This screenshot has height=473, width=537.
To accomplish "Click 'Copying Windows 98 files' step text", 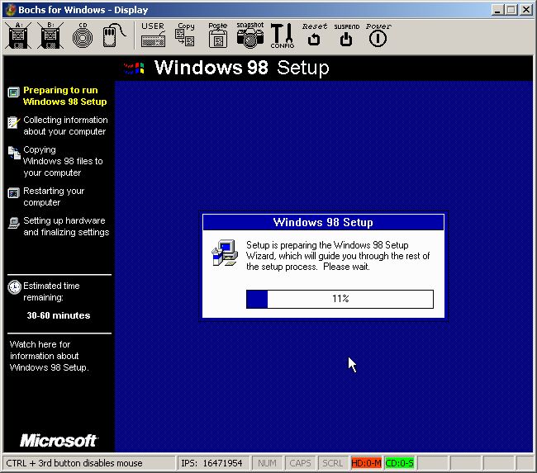I will point(63,161).
